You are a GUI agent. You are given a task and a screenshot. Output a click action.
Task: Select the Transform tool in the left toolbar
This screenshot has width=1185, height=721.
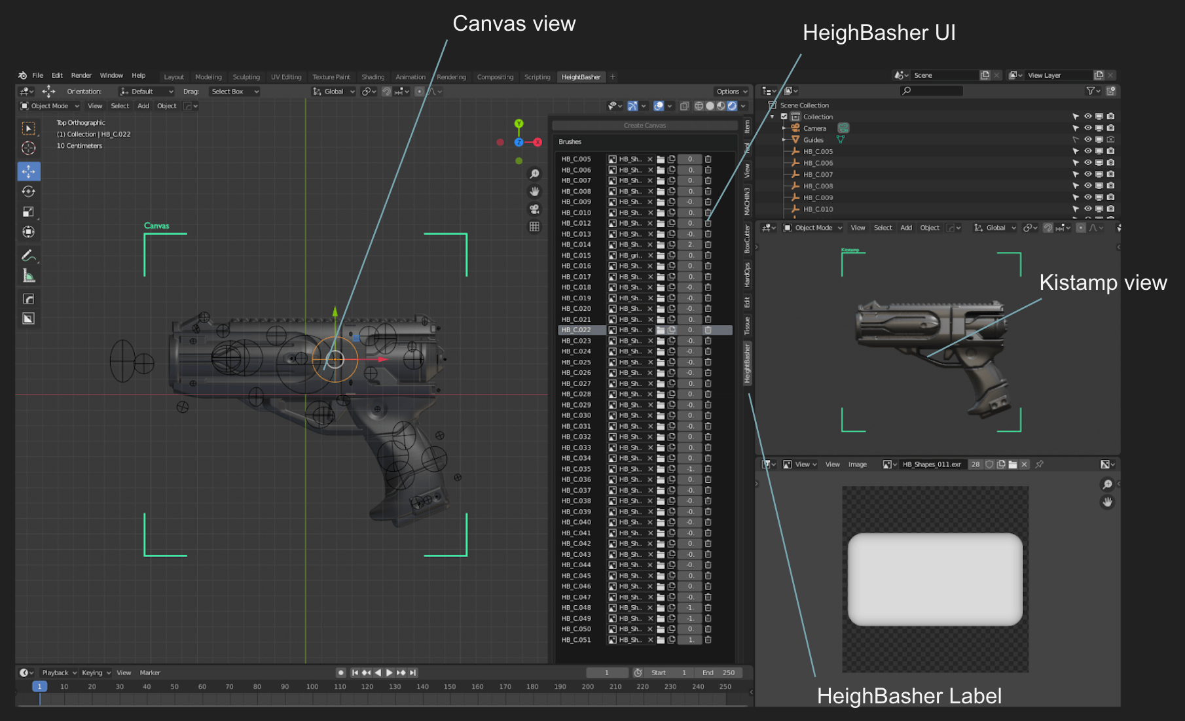tap(28, 232)
